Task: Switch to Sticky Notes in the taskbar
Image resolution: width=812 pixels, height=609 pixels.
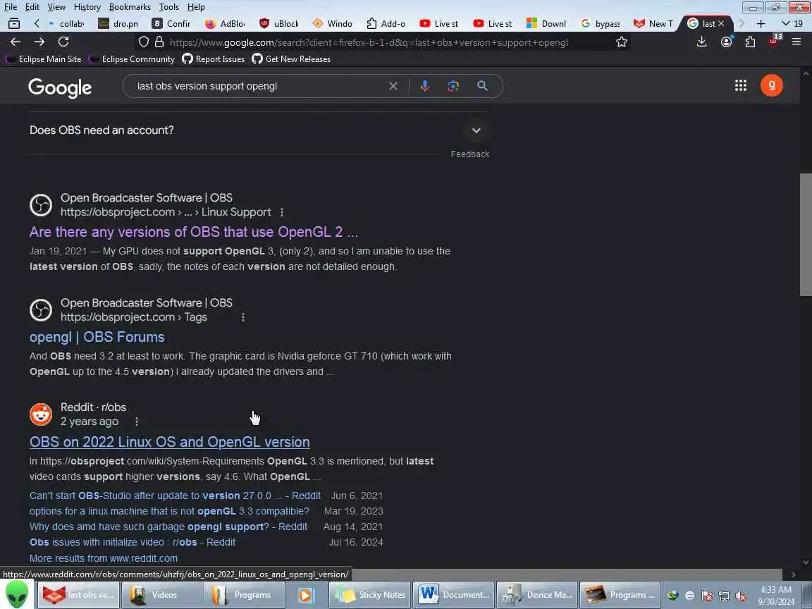Action: 370,595
